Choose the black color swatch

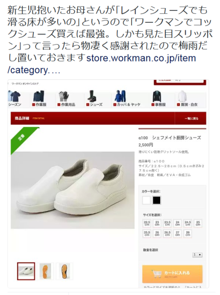coord(157,200)
